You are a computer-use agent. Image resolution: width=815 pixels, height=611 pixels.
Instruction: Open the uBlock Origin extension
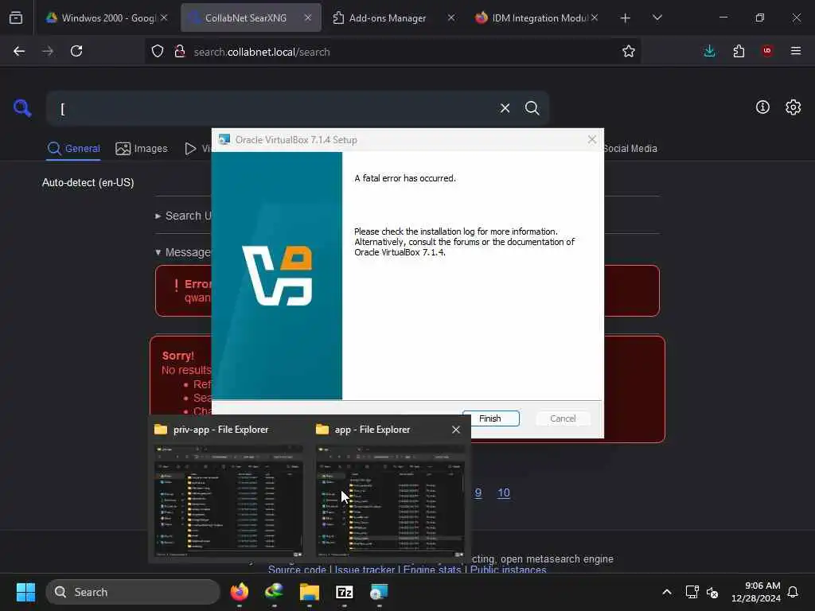(767, 51)
